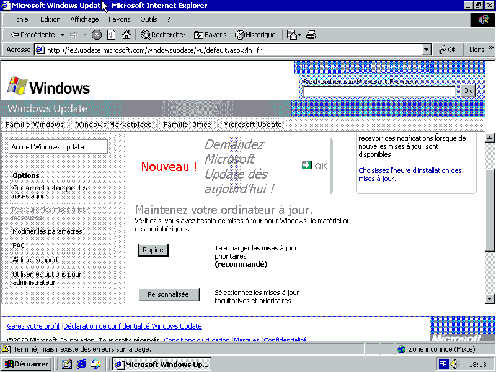Open Accueil Windows Update in sidebar
Viewport: 496px width, 372px height.
[x=58, y=147]
